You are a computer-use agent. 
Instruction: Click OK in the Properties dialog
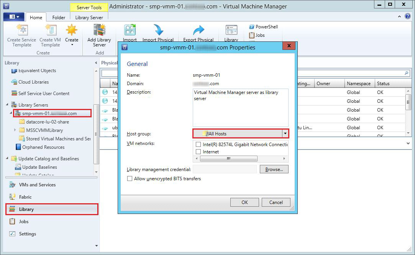(x=244, y=202)
